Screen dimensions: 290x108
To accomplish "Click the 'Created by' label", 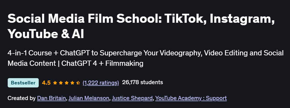I will click(x=21, y=98).
